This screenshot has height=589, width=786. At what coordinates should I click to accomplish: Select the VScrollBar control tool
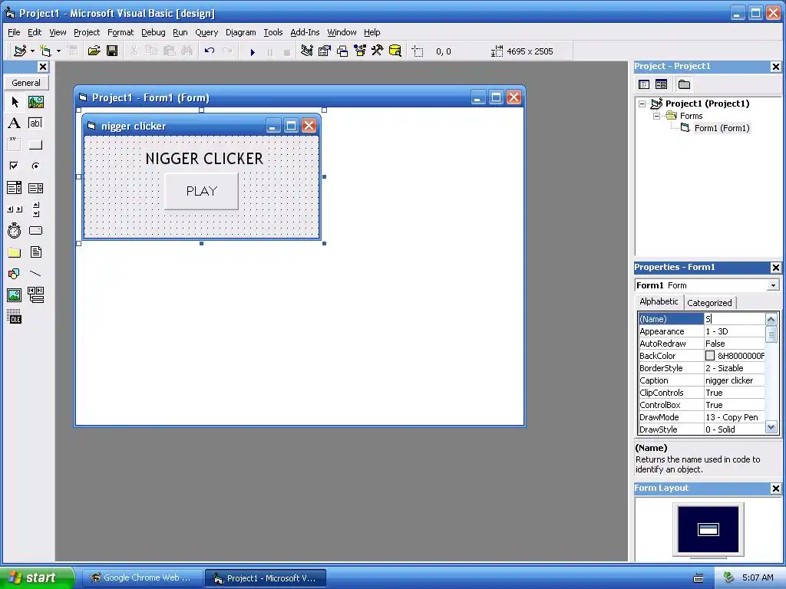pos(35,209)
